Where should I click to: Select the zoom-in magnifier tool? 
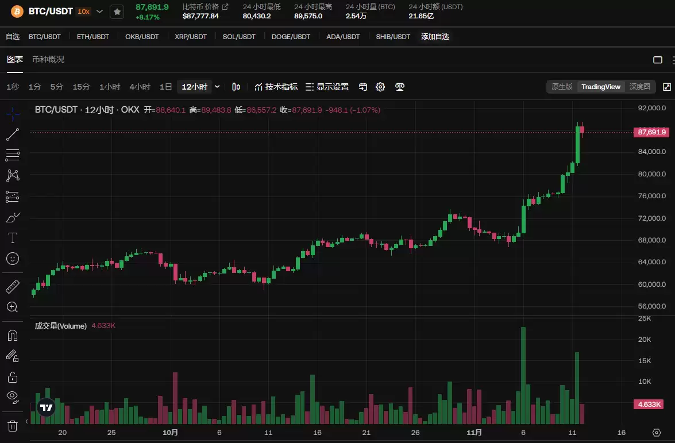12,307
